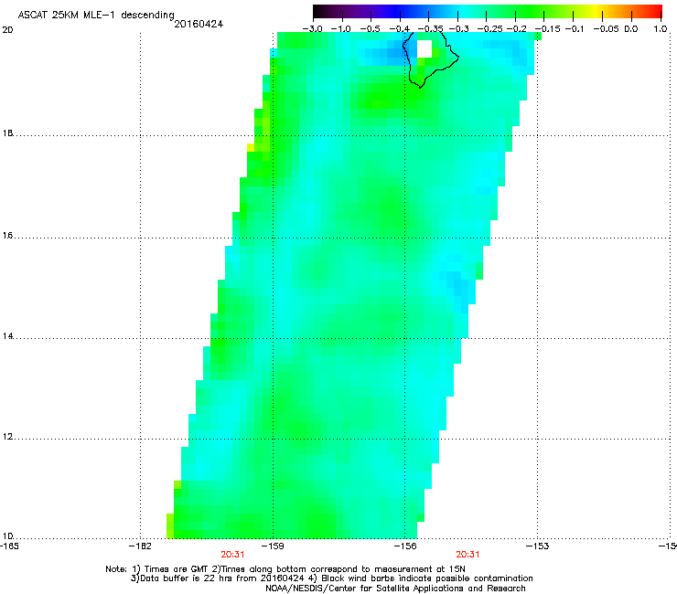Screen dimensions: 677x594
Task: Click the color bar label '-0.35'
Action: 430,29
